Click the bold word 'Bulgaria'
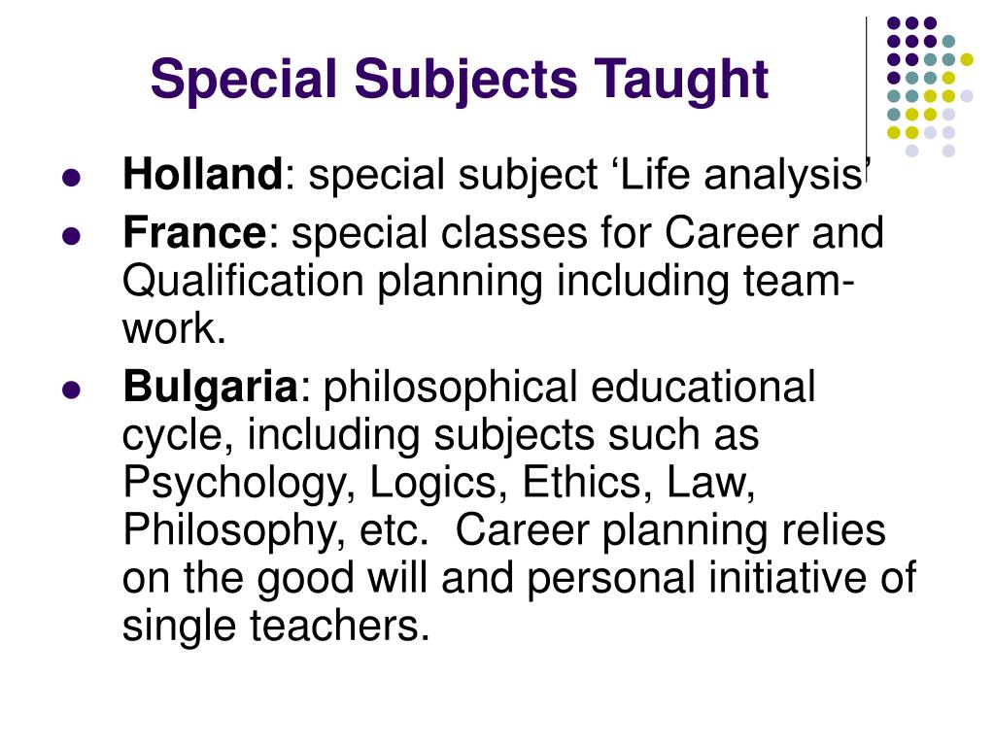Screen dimensions: 995x746 tap(210, 387)
